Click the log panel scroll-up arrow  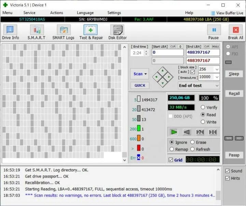tap(218, 170)
